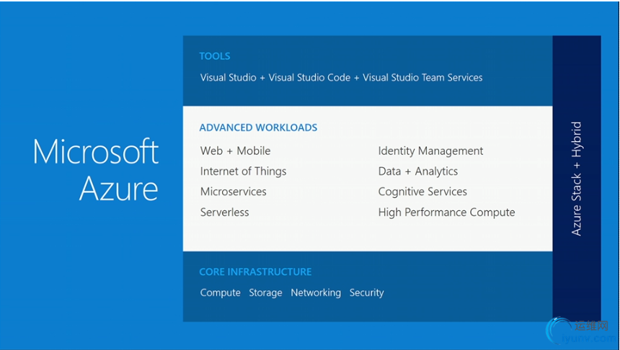Click the 'Storage' item

(x=266, y=292)
